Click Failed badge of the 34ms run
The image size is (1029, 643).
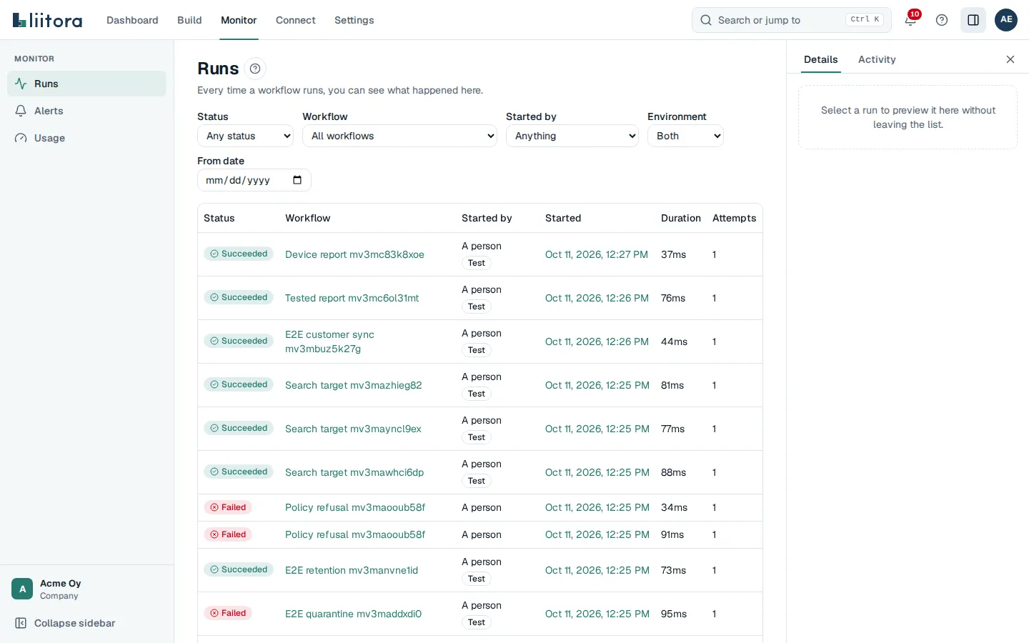coord(228,507)
